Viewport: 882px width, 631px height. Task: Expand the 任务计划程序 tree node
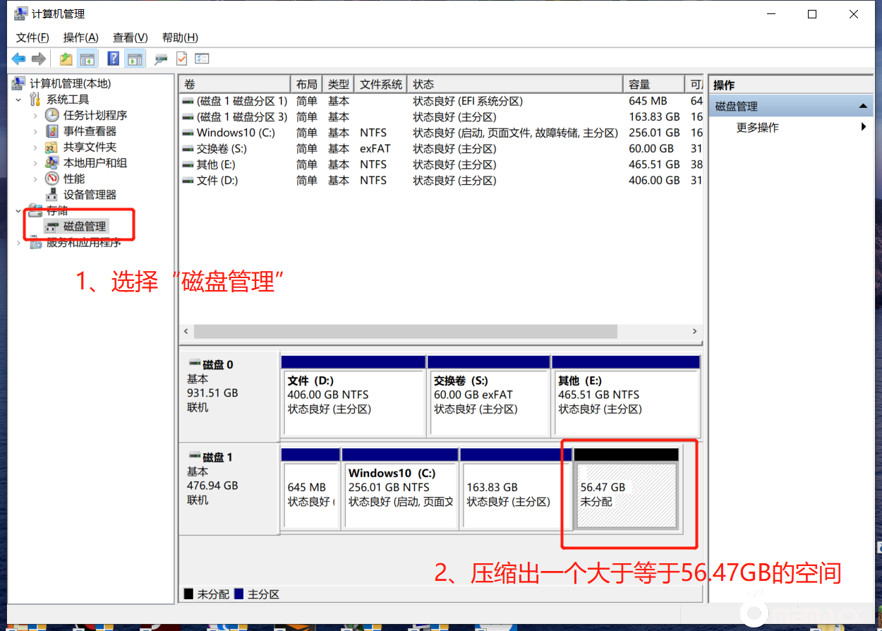pos(35,115)
